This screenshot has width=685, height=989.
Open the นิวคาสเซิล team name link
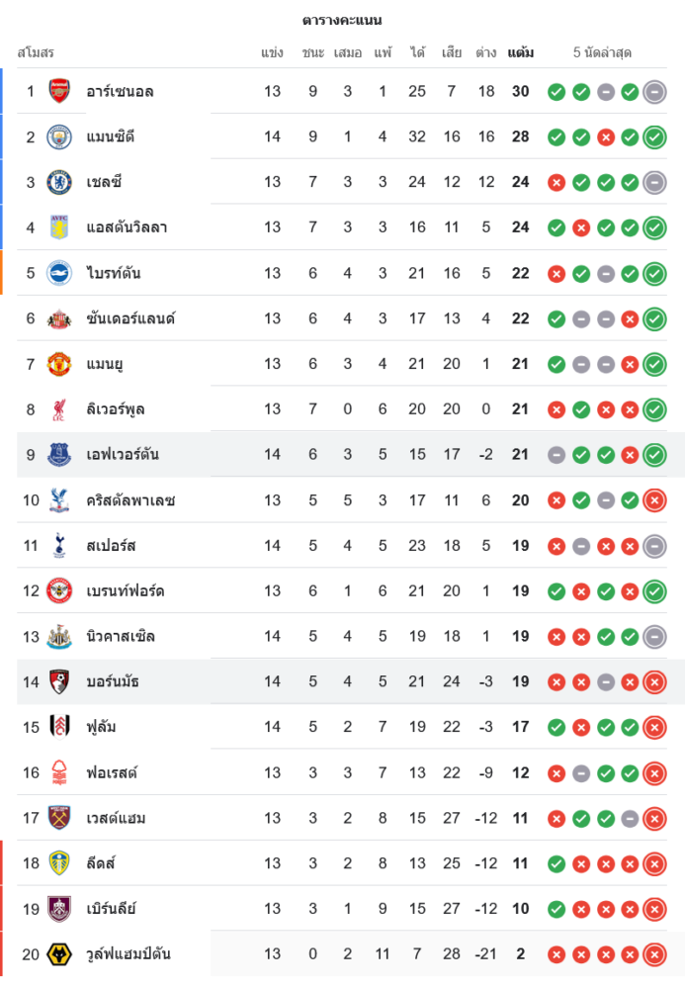(x=121, y=636)
